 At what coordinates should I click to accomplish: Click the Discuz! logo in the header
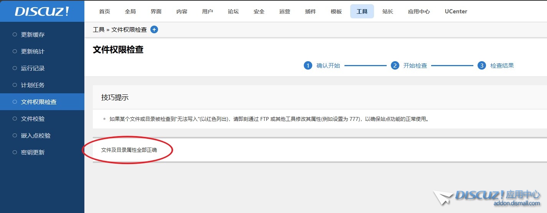click(x=42, y=11)
